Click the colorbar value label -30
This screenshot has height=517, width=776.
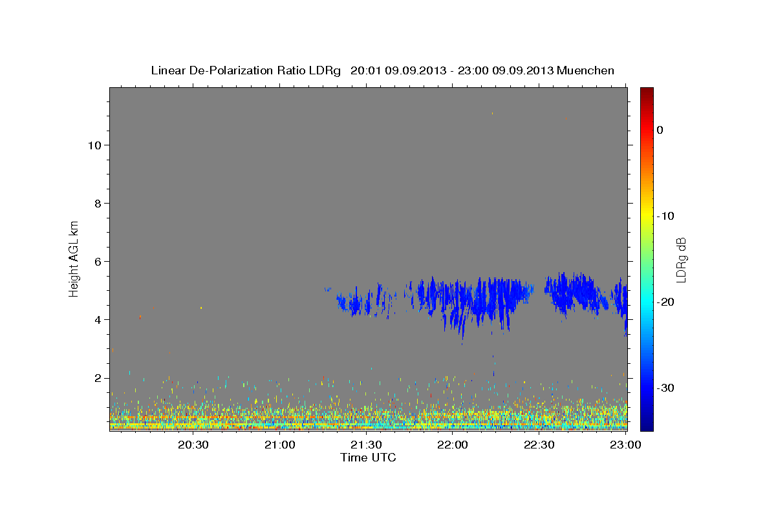pyautogui.click(x=665, y=388)
